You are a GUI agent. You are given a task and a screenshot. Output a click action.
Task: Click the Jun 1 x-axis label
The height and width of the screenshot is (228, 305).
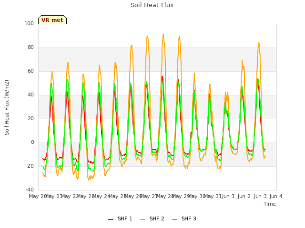(228, 196)
